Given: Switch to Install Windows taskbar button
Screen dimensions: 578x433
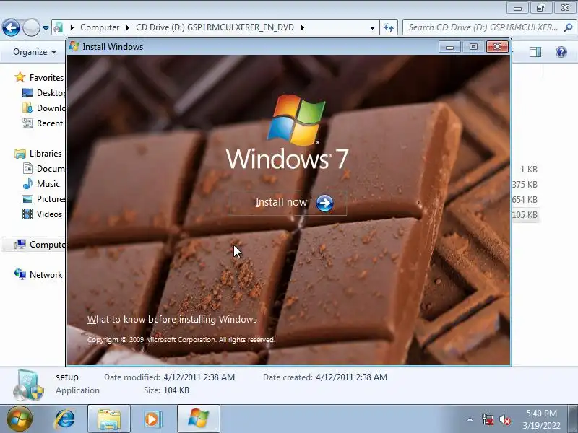Looking at the screenshot, I should (199, 419).
